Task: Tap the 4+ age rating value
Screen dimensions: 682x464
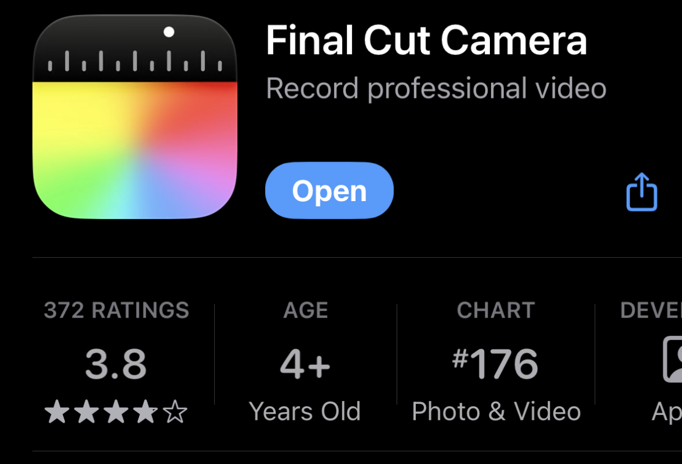Action: (305, 364)
